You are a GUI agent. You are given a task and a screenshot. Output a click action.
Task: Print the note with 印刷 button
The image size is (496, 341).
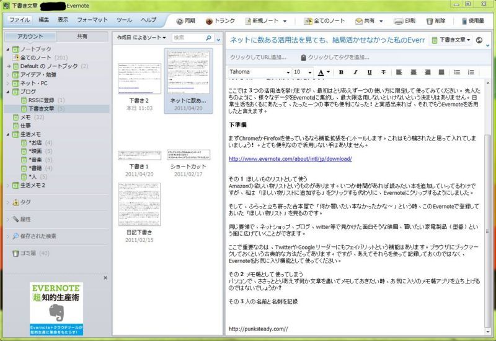(405, 21)
